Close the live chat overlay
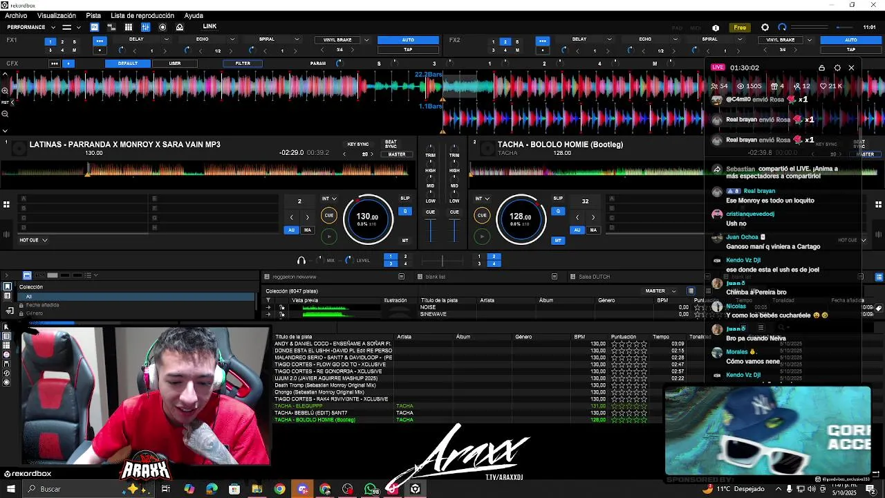Viewport: 885px width, 498px height. tap(852, 68)
